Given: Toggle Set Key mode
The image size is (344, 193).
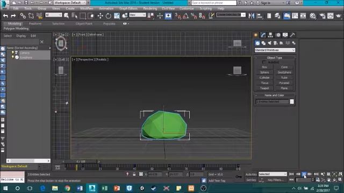Looking at the screenshot, I should [x=251, y=180].
